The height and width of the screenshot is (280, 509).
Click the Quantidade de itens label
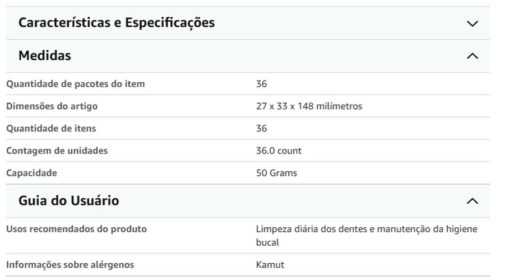[51, 128]
